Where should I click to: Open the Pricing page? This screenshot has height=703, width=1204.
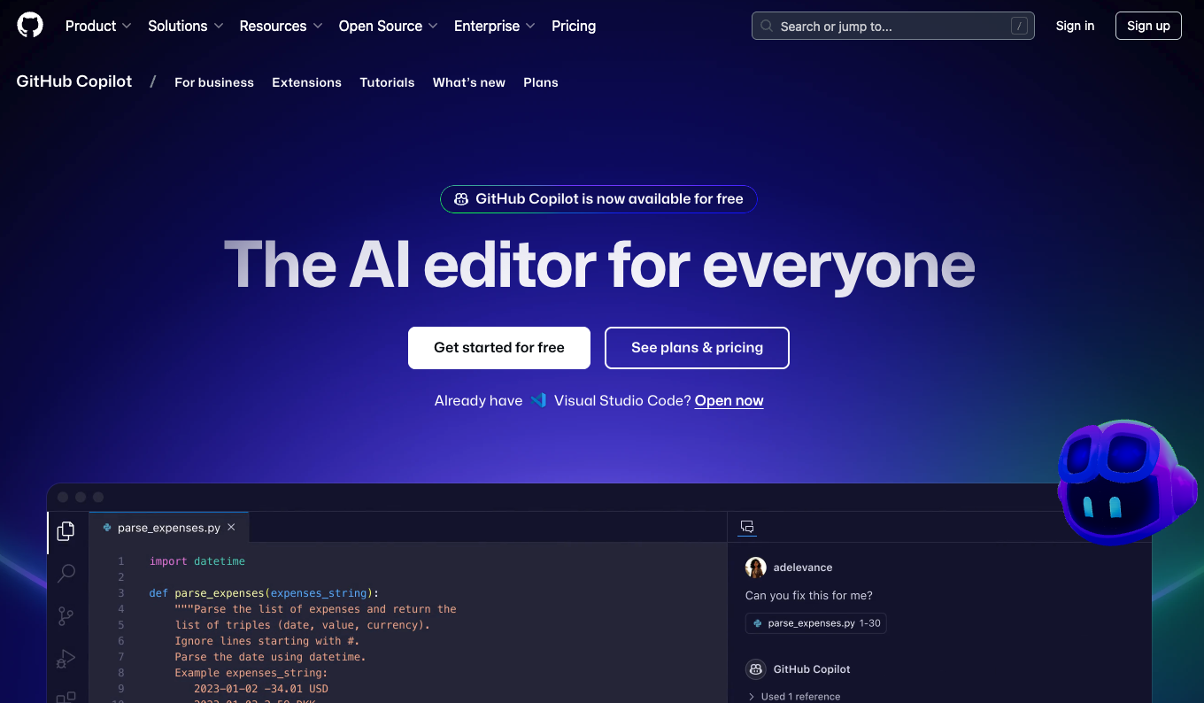click(x=574, y=26)
